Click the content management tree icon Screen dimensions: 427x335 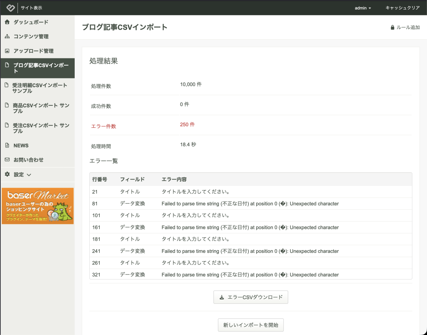click(x=7, y=37)
